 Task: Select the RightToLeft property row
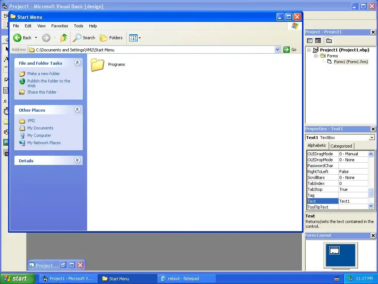pos(337,172)
